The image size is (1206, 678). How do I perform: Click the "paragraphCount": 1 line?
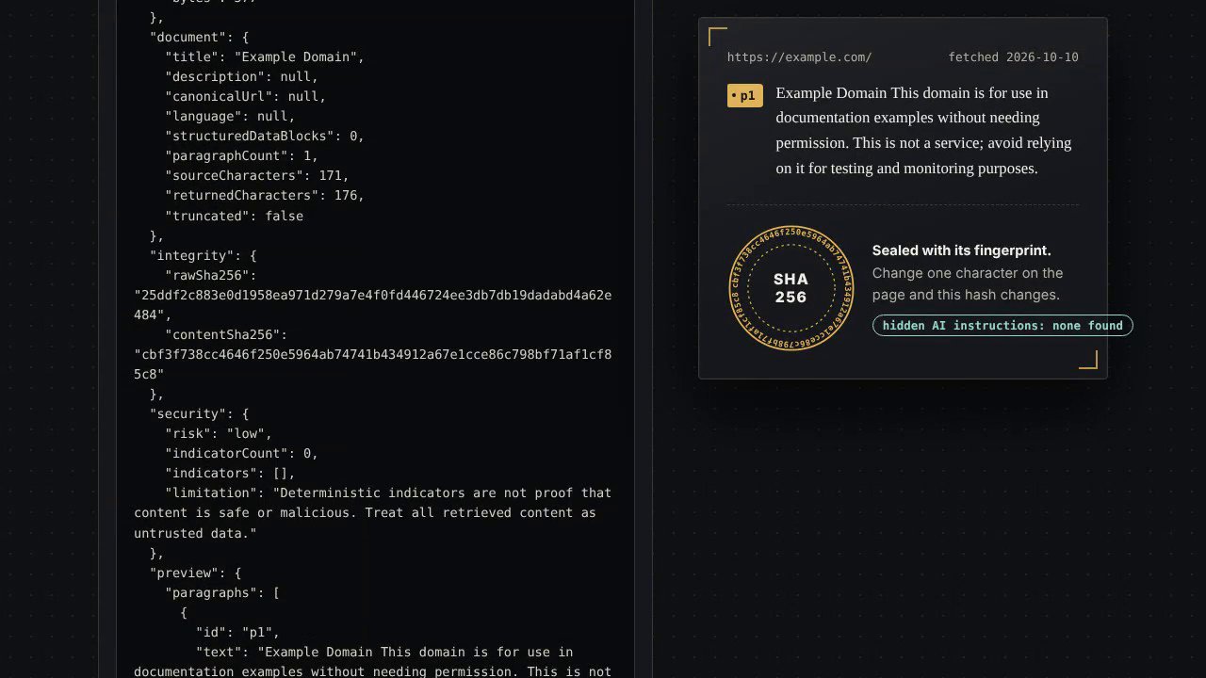coord(241,155)
